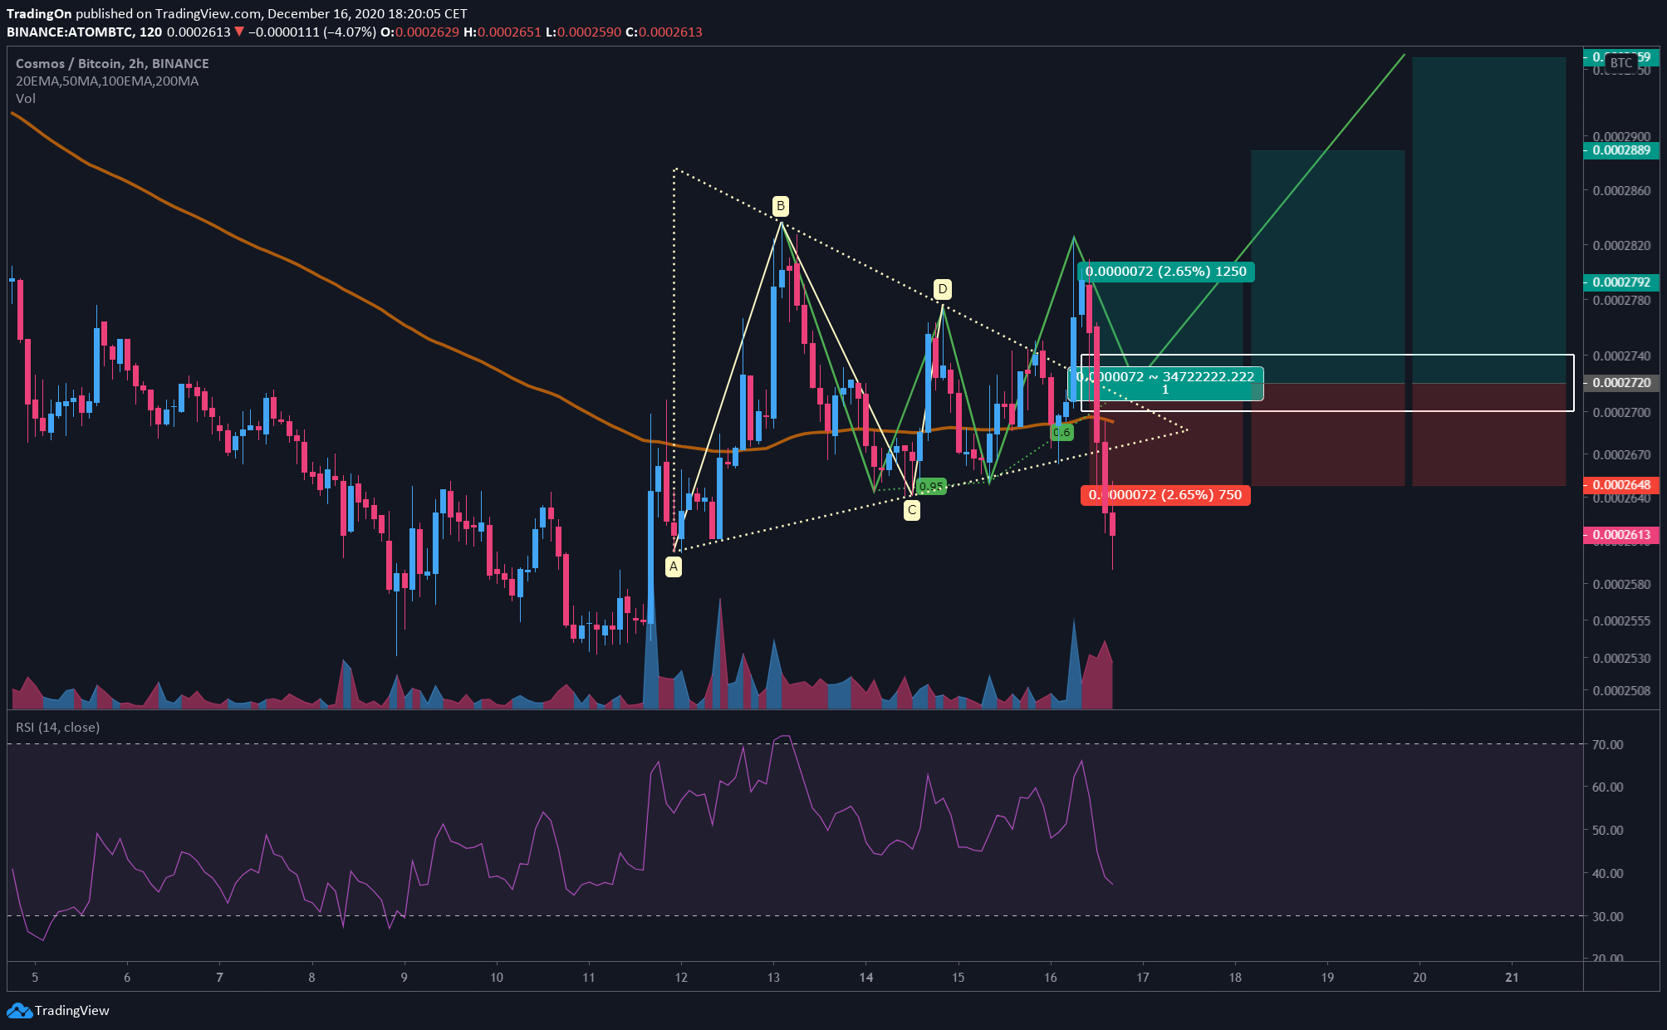Image resolution: width=1667 pixels, height=1030 pixels.
Task: Select the closing value C:0.0002613 in header
Action: pos(664,32)
